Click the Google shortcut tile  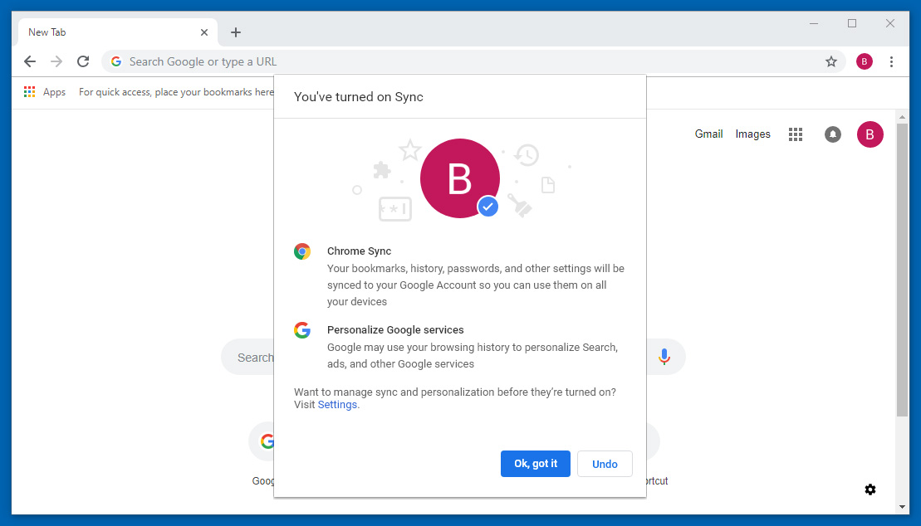(x=263, y=453)
